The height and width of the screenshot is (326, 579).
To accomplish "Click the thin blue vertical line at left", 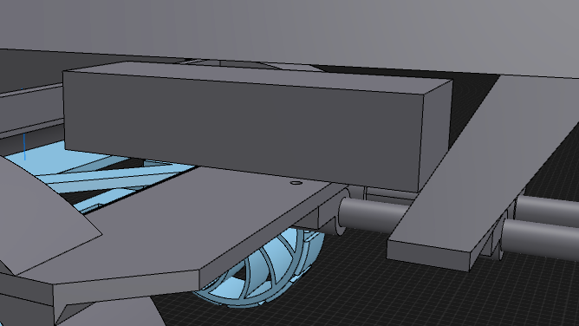I will (x=25, y=147).
